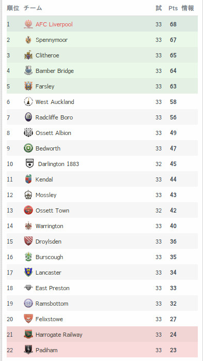This screenshot has width=203, height=361.
Task: Click the East Preston team name
Action: [52, 288]
